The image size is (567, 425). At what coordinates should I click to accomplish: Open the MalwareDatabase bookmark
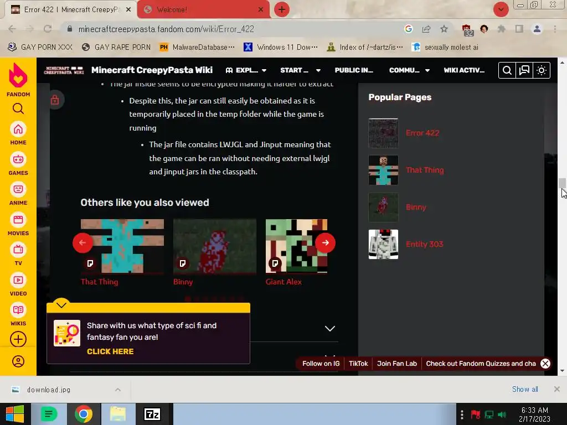tap(198, 47)
